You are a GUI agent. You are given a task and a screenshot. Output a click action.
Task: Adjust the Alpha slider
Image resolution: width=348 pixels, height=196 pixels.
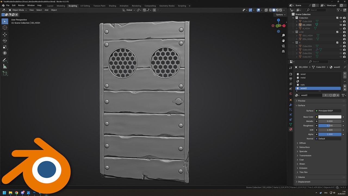click(x=330, y=134)
